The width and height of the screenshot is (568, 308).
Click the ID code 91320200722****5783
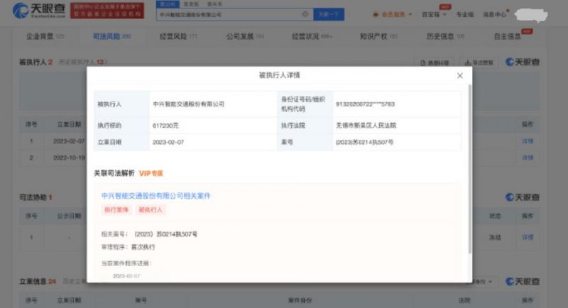pos(365,104)
